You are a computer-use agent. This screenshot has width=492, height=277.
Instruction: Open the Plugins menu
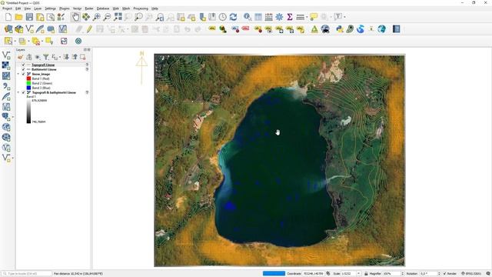(65, 8)
